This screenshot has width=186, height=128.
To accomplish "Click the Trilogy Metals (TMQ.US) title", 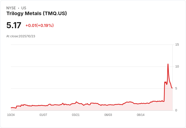I will point(37,13).
